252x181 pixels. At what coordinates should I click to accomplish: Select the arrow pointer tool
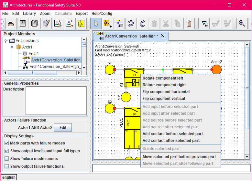coord(96,24)
